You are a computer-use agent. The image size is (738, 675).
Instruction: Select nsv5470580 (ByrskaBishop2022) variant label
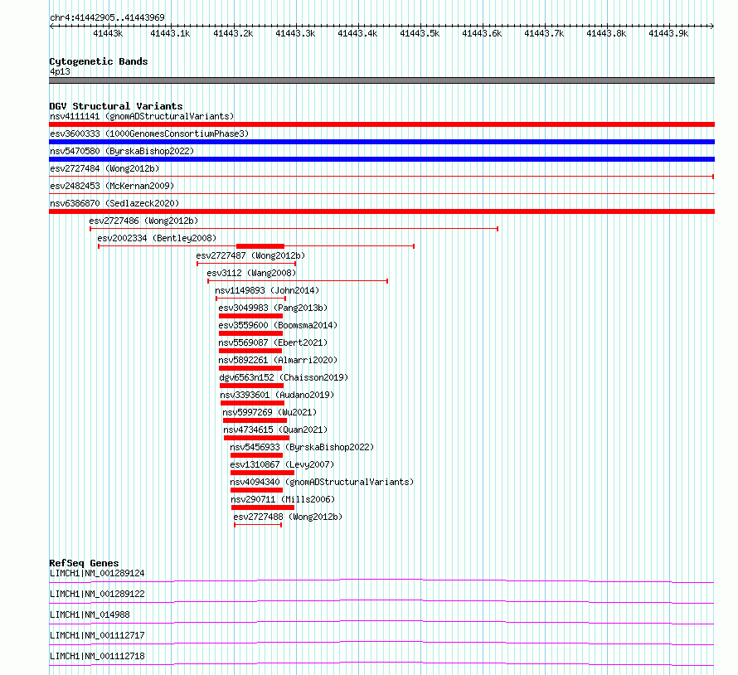pyautogui.click(x=122, y=151)
